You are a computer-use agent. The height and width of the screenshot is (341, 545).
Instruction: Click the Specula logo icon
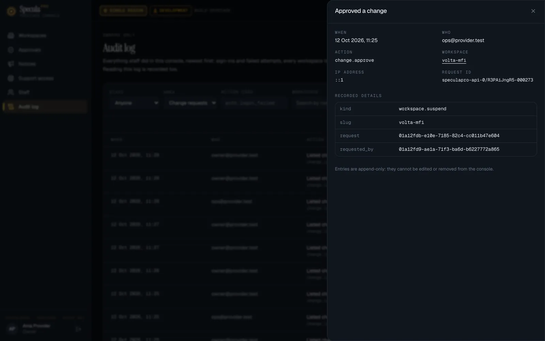click(11, 11)
